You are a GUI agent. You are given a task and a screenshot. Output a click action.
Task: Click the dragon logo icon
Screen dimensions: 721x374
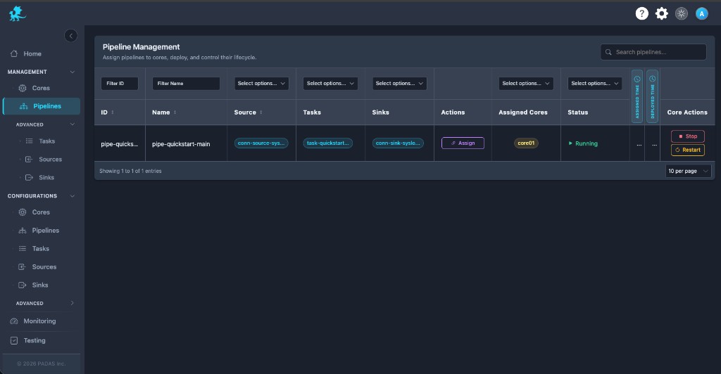(x=18, y=13)
